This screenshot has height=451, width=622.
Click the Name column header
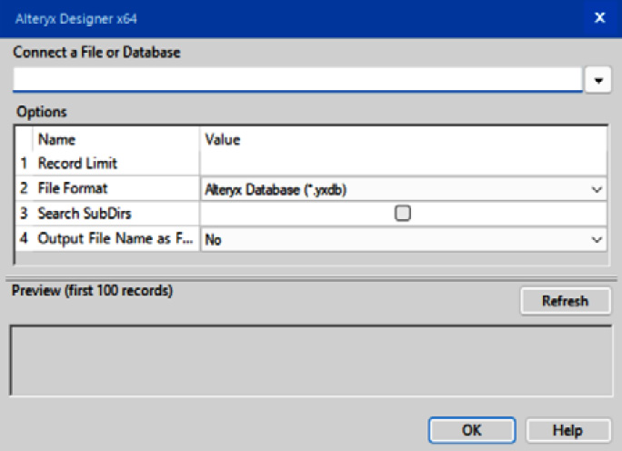115,139
